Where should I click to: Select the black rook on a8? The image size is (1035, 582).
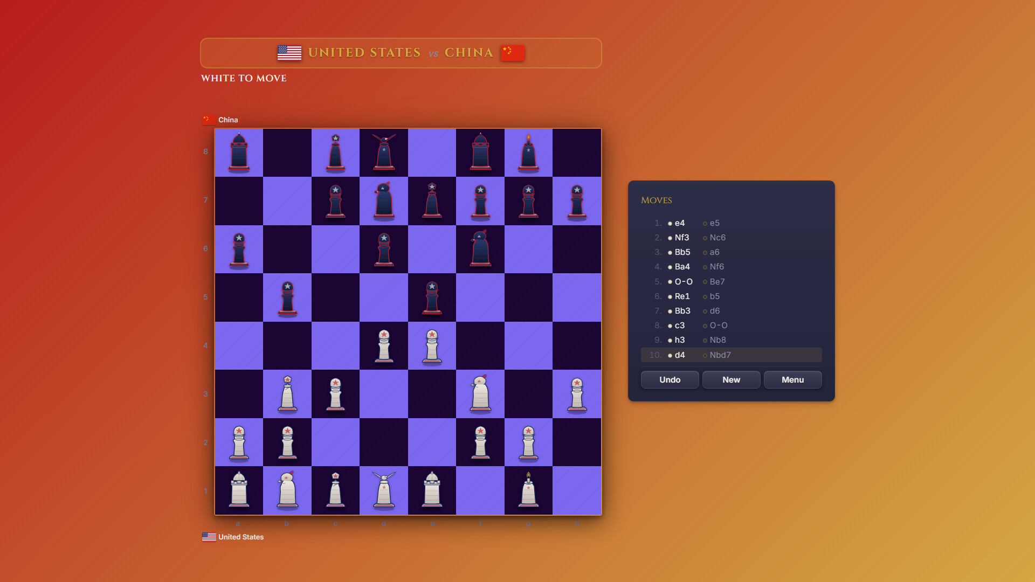click(239, 151)
